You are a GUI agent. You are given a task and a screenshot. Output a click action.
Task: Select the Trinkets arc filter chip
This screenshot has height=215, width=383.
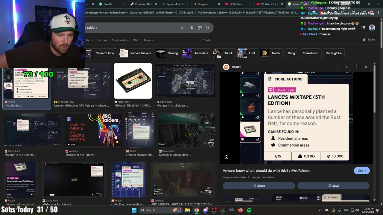(x=311, y=53)
